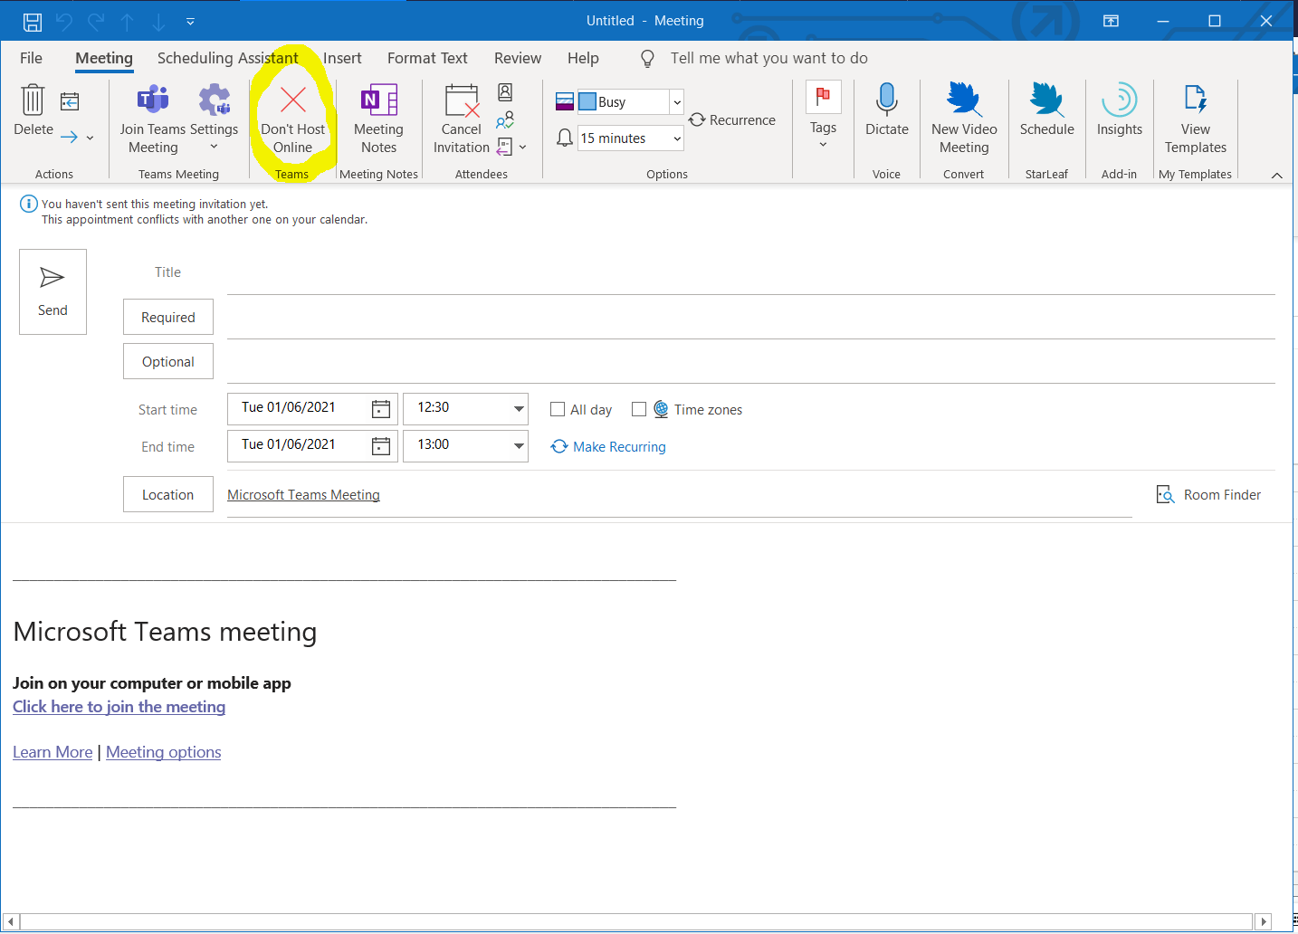The width and height of the screenshot is (1298, 934).
Task: Click Tell me what you want to do
Action: [768, 58]
